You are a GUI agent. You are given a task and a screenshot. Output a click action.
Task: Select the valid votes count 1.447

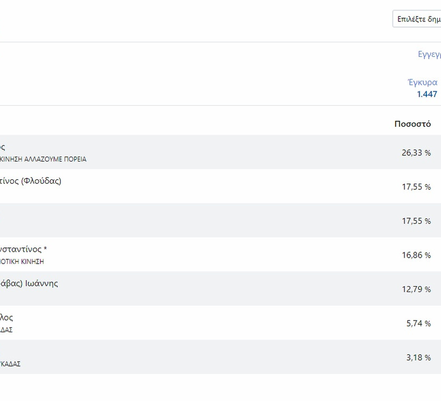tap(427, 94)
